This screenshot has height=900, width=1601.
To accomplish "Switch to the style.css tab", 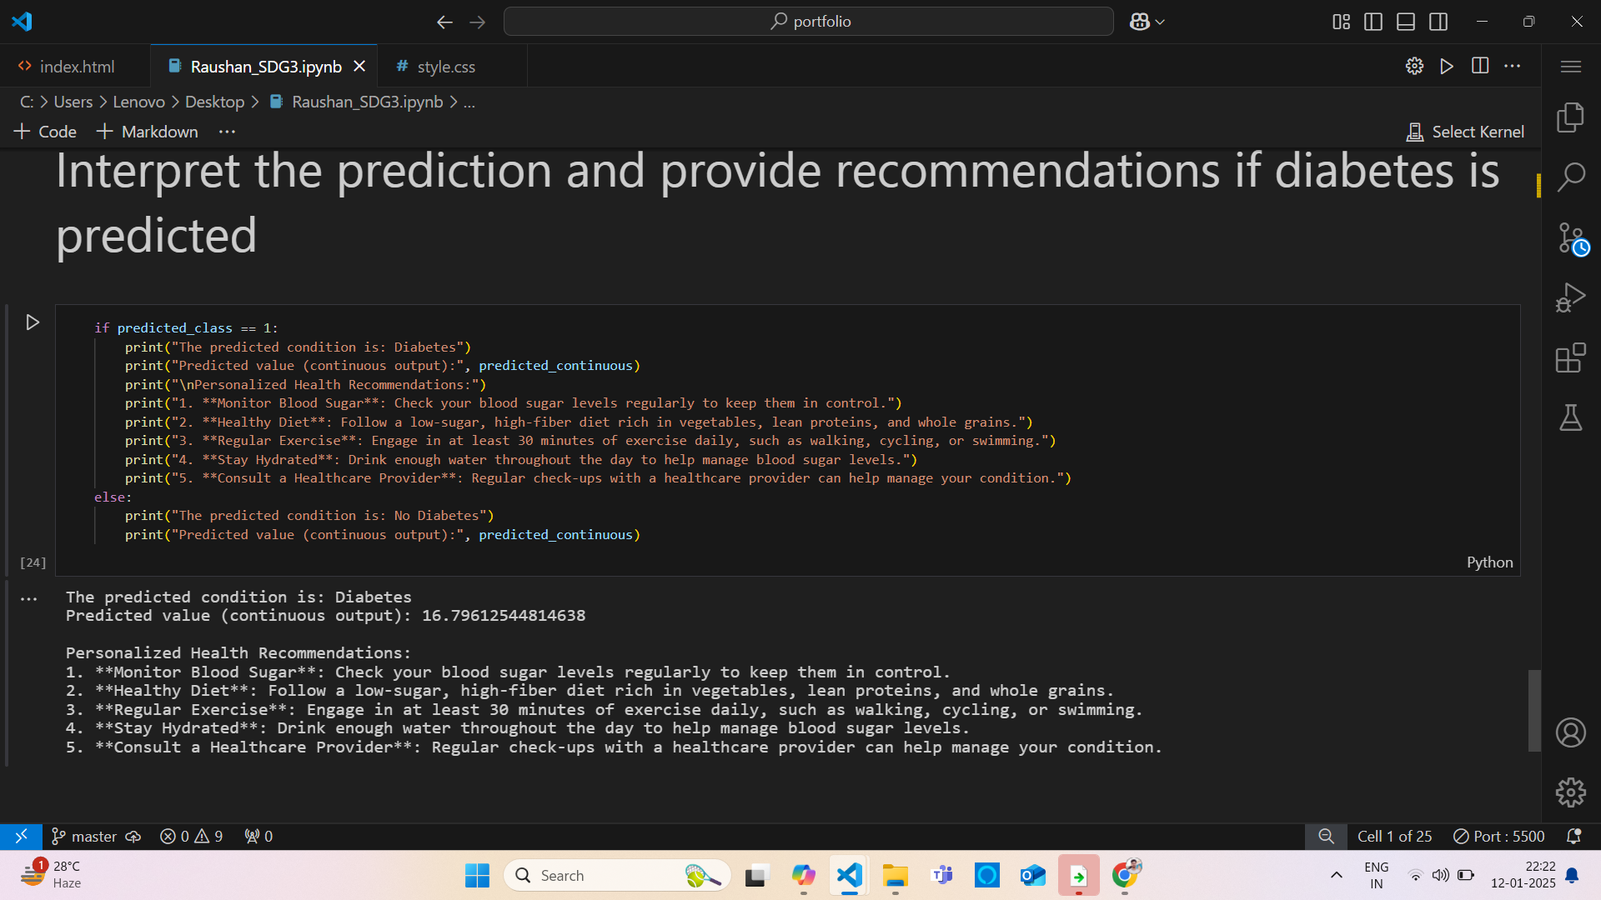I will coord(445,67).
